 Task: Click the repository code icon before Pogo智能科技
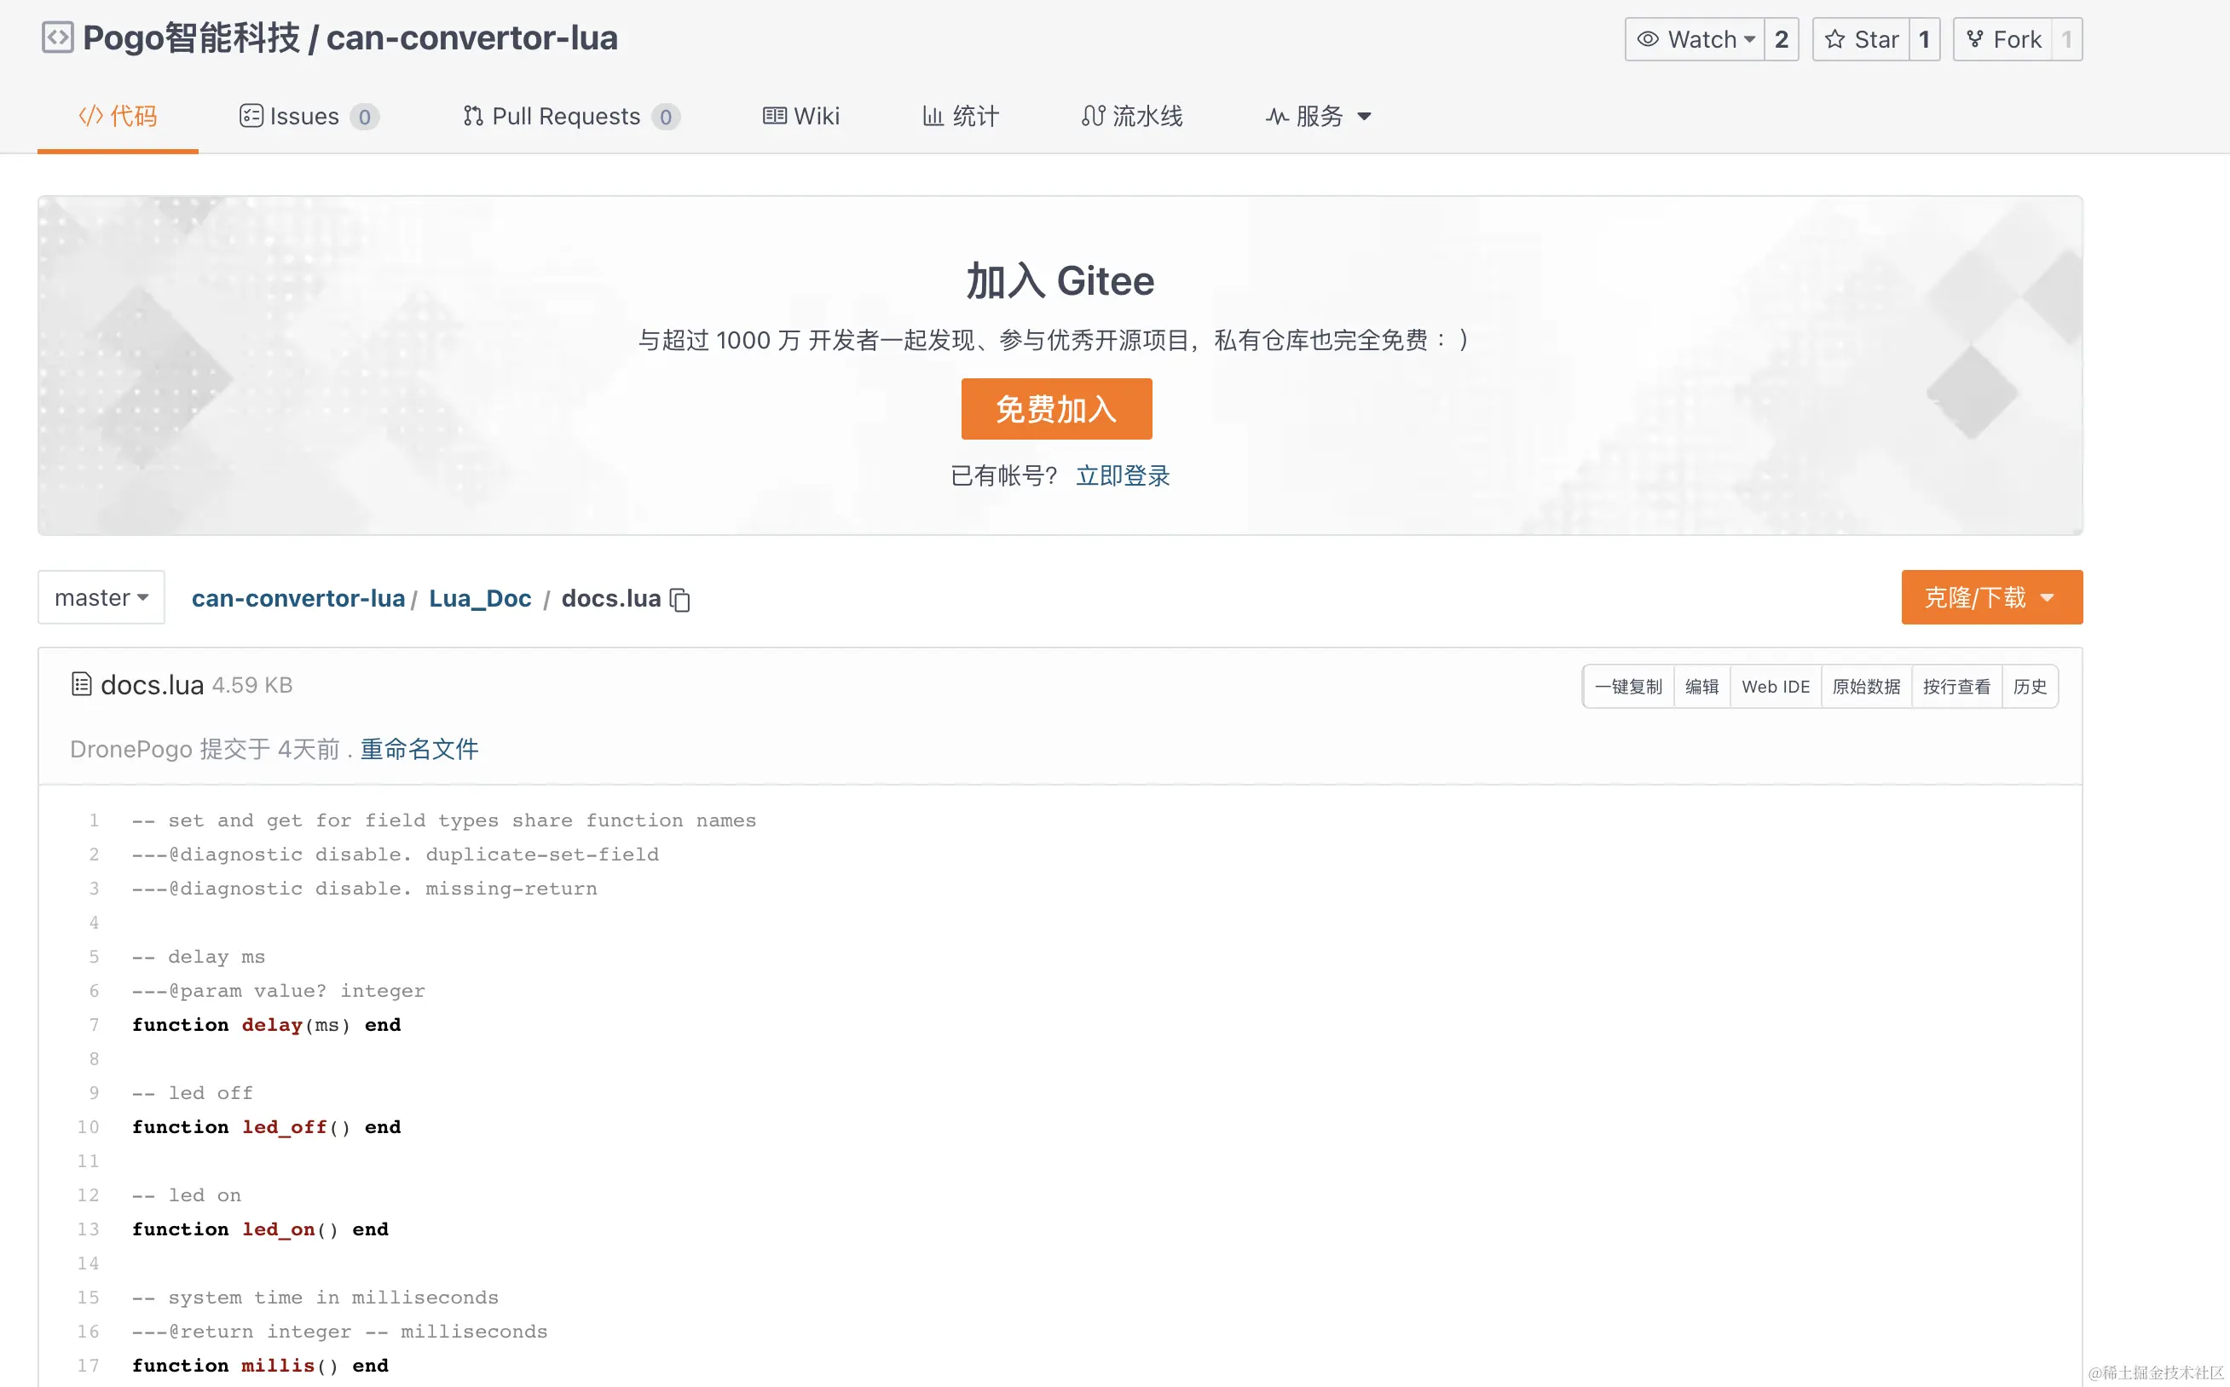(58, 37)
